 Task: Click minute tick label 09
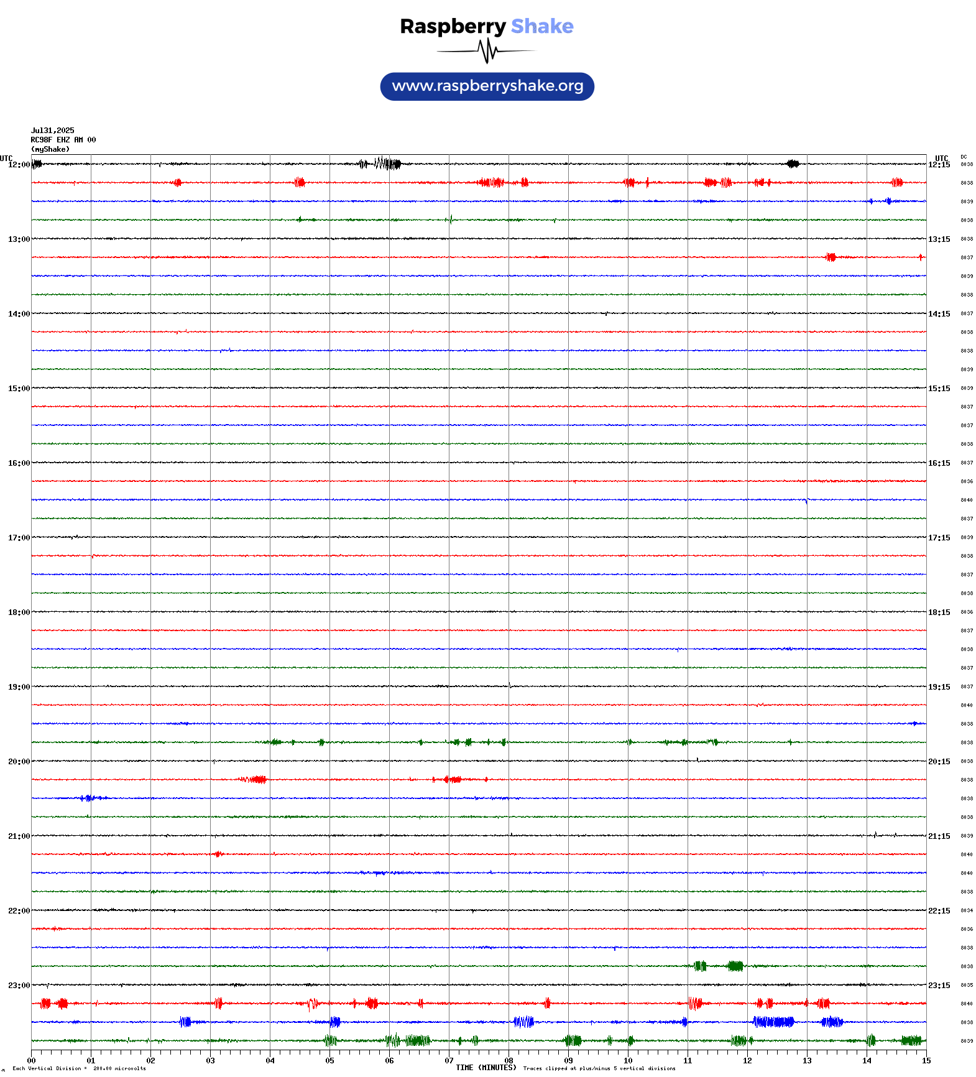pos(569,1061)
